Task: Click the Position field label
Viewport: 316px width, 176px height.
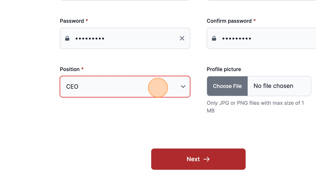Action: coord(70,69)
